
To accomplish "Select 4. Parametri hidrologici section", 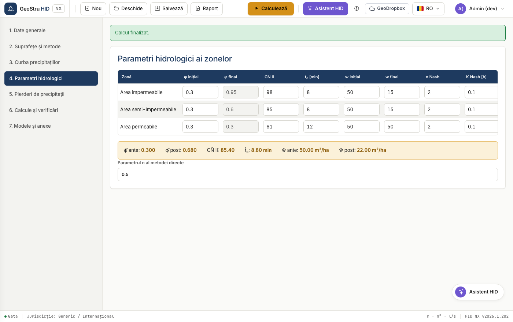I will (x=51, y=78).
